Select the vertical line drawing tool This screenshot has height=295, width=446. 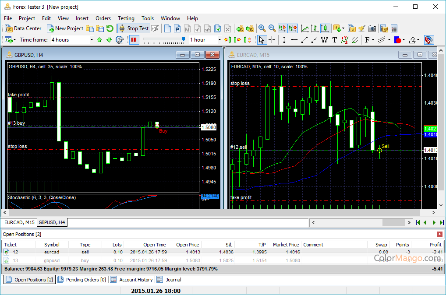(284, 40)
